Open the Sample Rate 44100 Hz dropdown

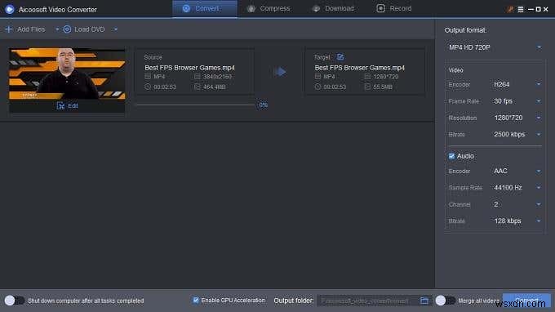517,188
